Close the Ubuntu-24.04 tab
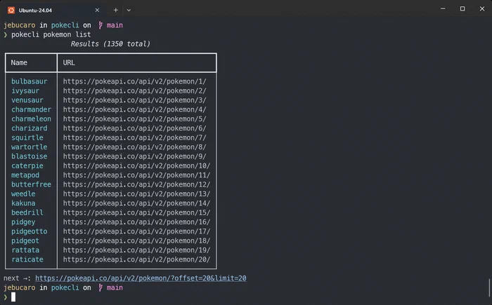The width and height of the screenshot is (492, 305). [x=97, y=11]
